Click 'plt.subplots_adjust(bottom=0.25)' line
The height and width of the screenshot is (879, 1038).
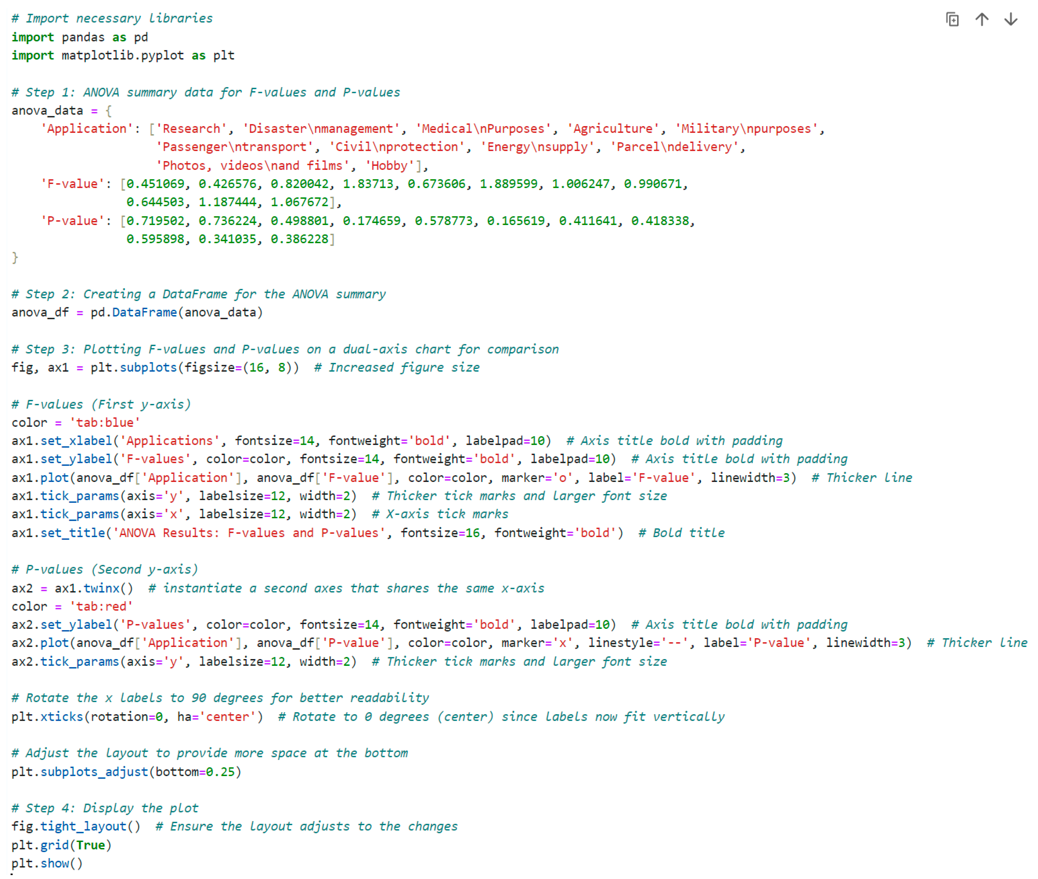(127, 772)
